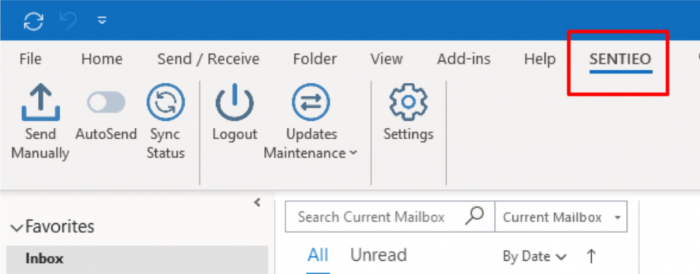700x274 pixels.
Task: Open Sync Status in the ribbon
Action: point(165,103)
